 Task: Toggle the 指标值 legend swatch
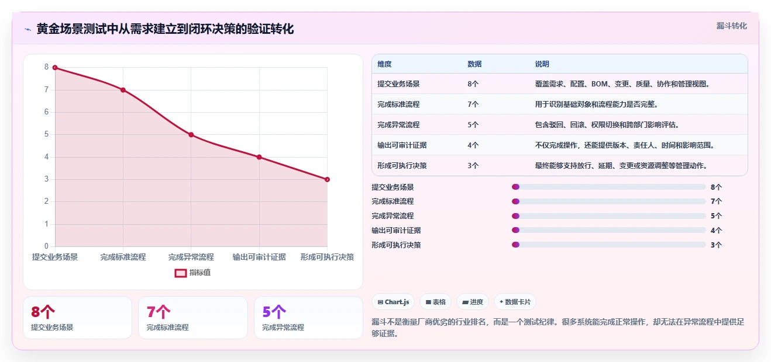coord(180,273)
